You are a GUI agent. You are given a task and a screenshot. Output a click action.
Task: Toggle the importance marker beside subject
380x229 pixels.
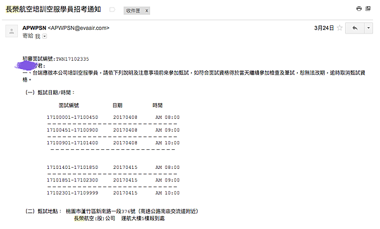point(112,9)
